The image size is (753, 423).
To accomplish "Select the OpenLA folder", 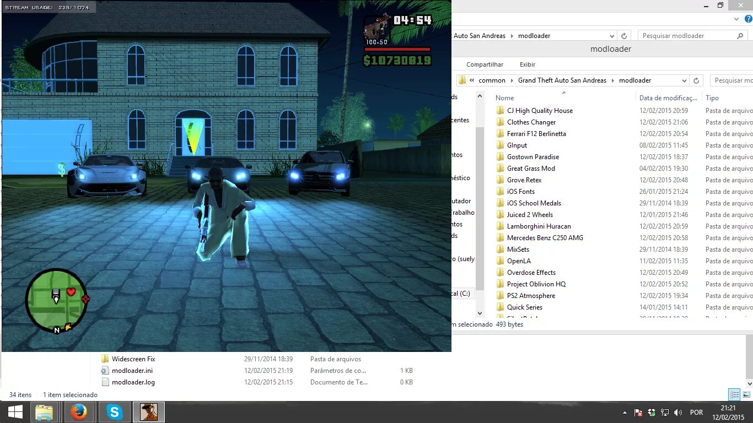I will coord(519,261).
